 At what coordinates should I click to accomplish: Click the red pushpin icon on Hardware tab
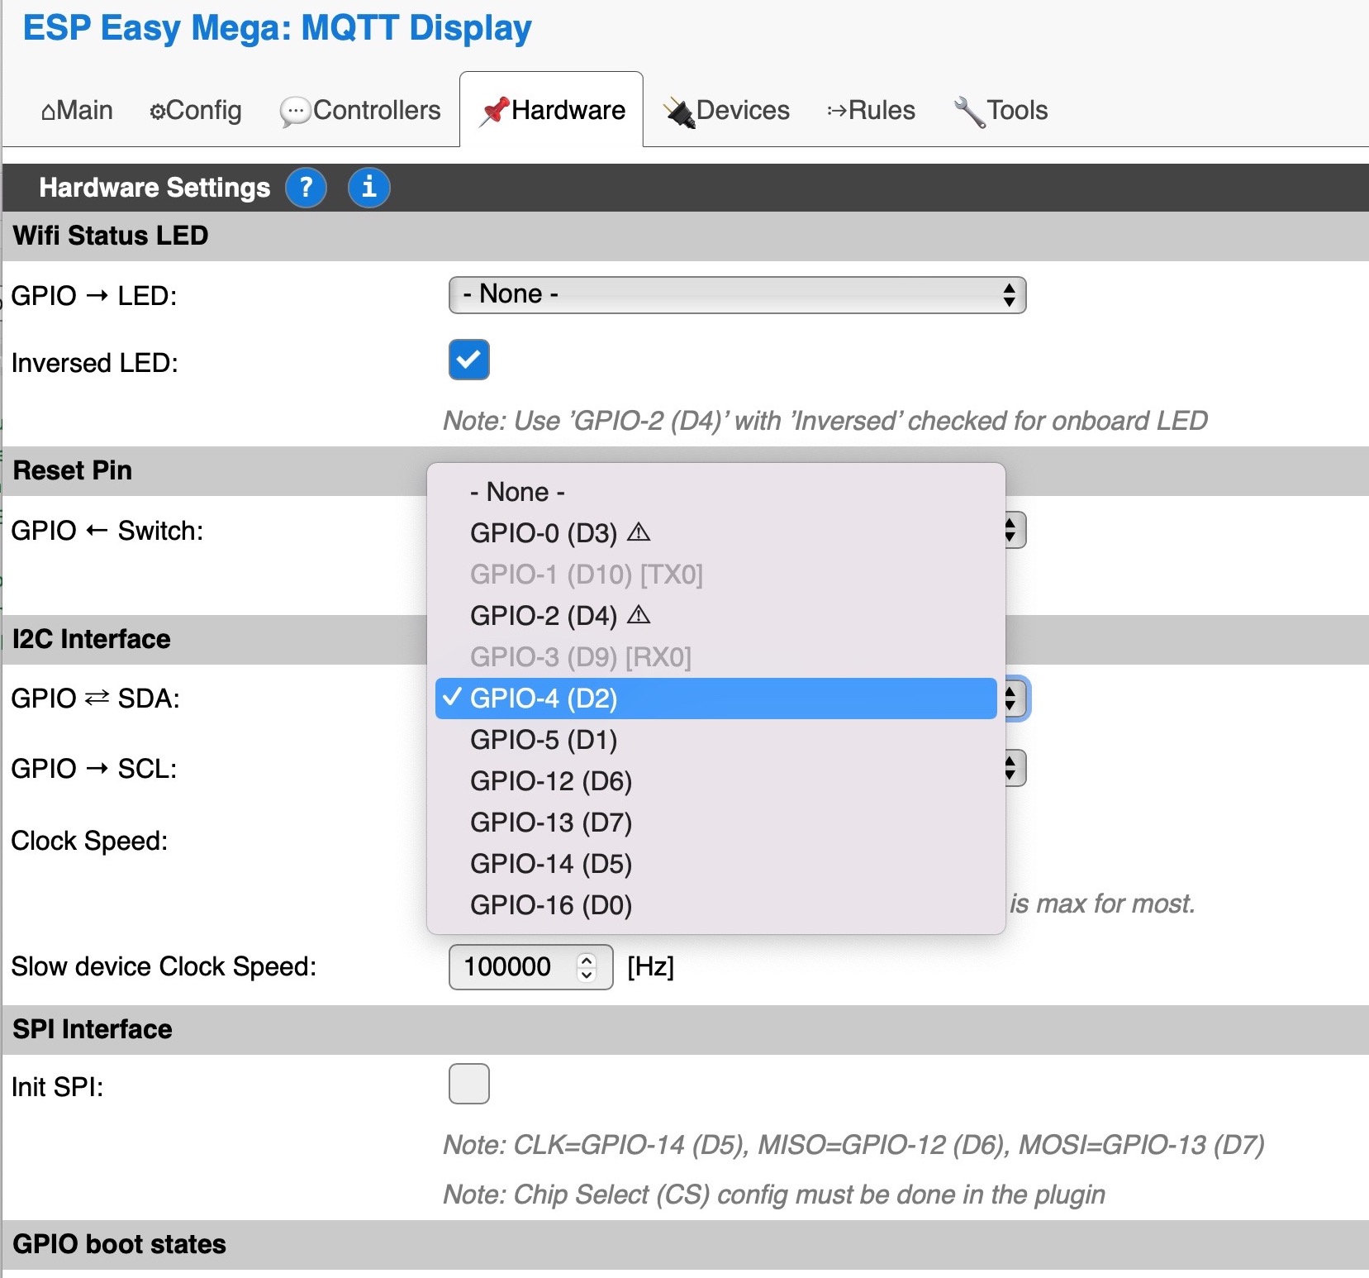495,111
